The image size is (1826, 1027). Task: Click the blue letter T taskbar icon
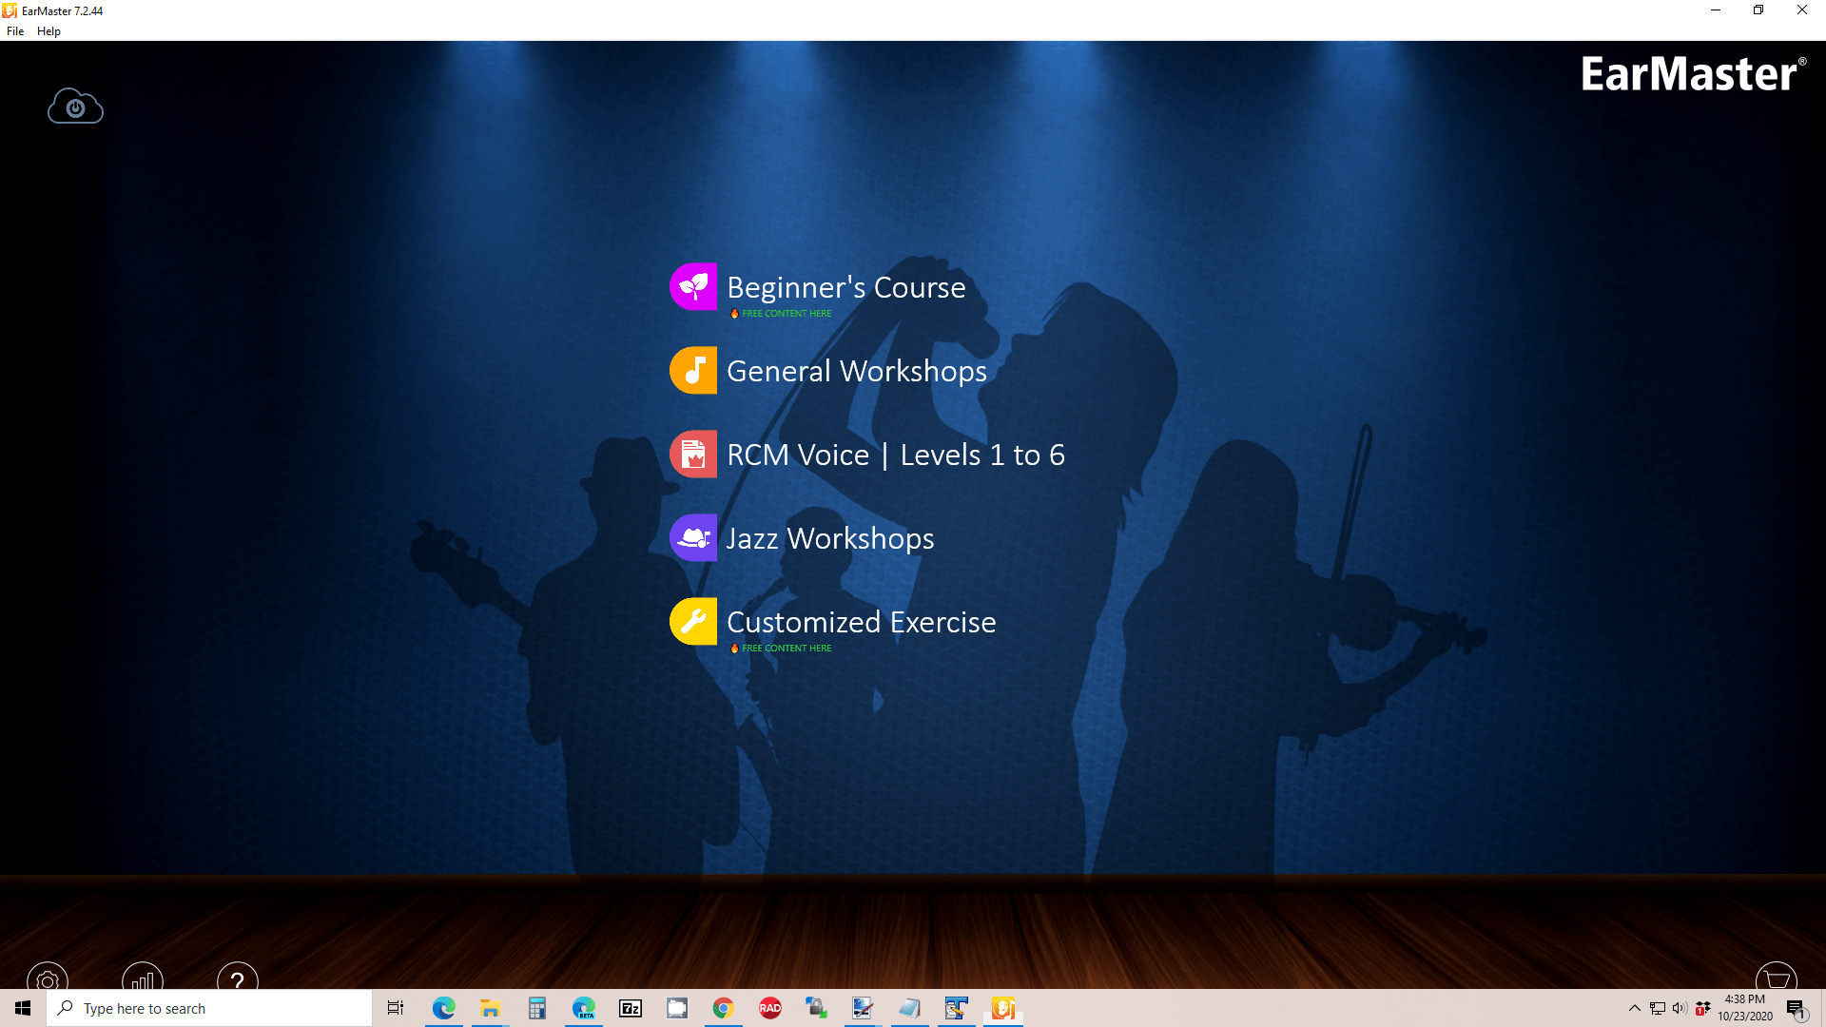pos(956,1008)
